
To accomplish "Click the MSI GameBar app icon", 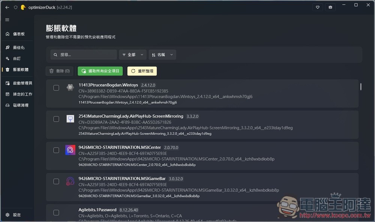I will 70,181.
